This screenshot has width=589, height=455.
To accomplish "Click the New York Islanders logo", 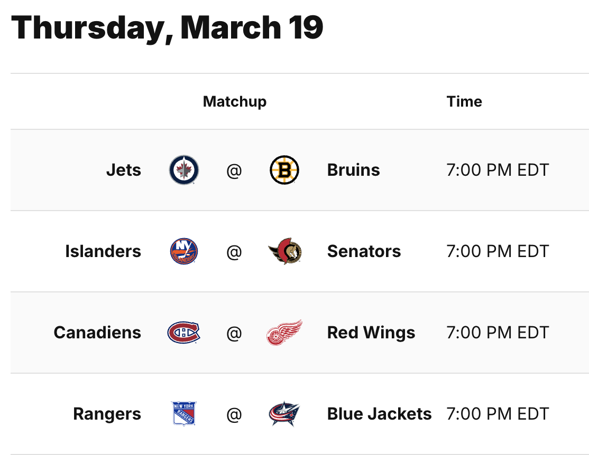I will (x=183, y=251).
